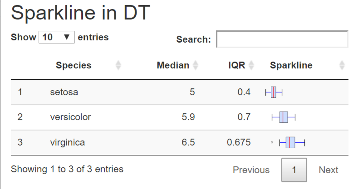The image size is (353, 189).
Task: Select the versicolor table row
Action: point(70,117)
